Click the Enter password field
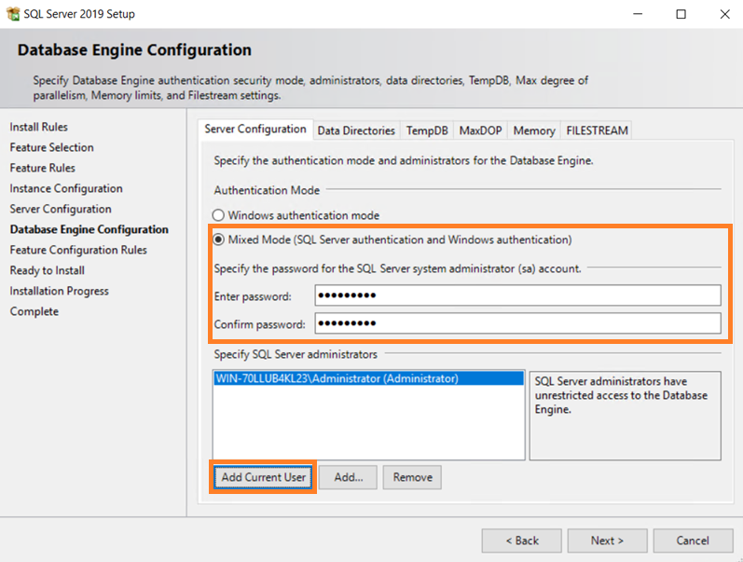This screenshot has width=743, height=562. click(518, 295)
